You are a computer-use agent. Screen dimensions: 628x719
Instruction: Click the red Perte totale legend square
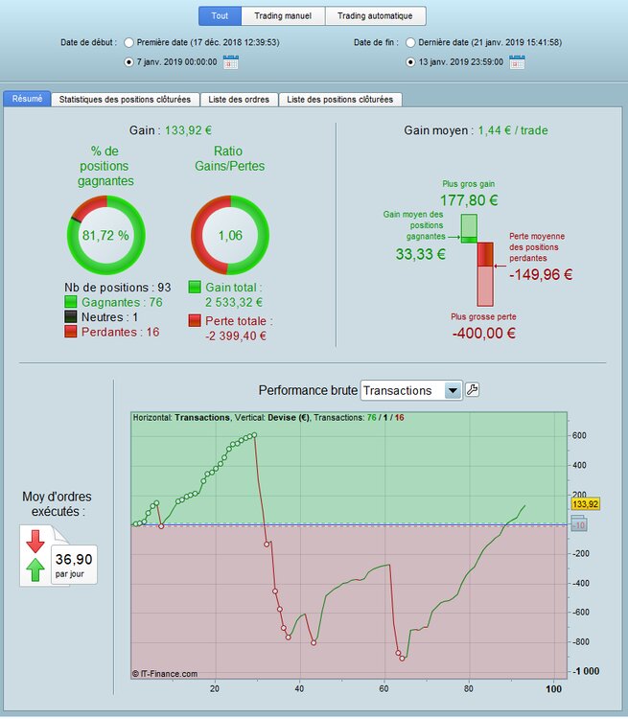195,320
